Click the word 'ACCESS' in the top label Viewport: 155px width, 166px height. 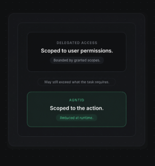(89, 43)
